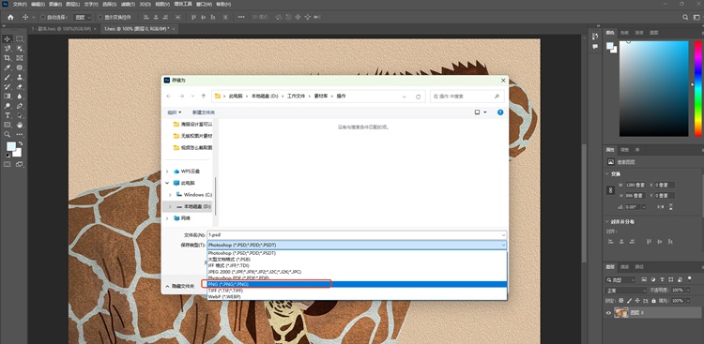Toggle visibility eye of Layer 0
Screen dimensions: 704x344
click(x=609, y=313)
